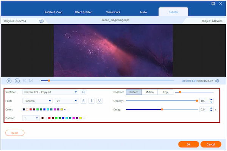Viewport: 227px width, 151px height.
Task: Open the Rotate & Crop tab
Action: (53, 12)
